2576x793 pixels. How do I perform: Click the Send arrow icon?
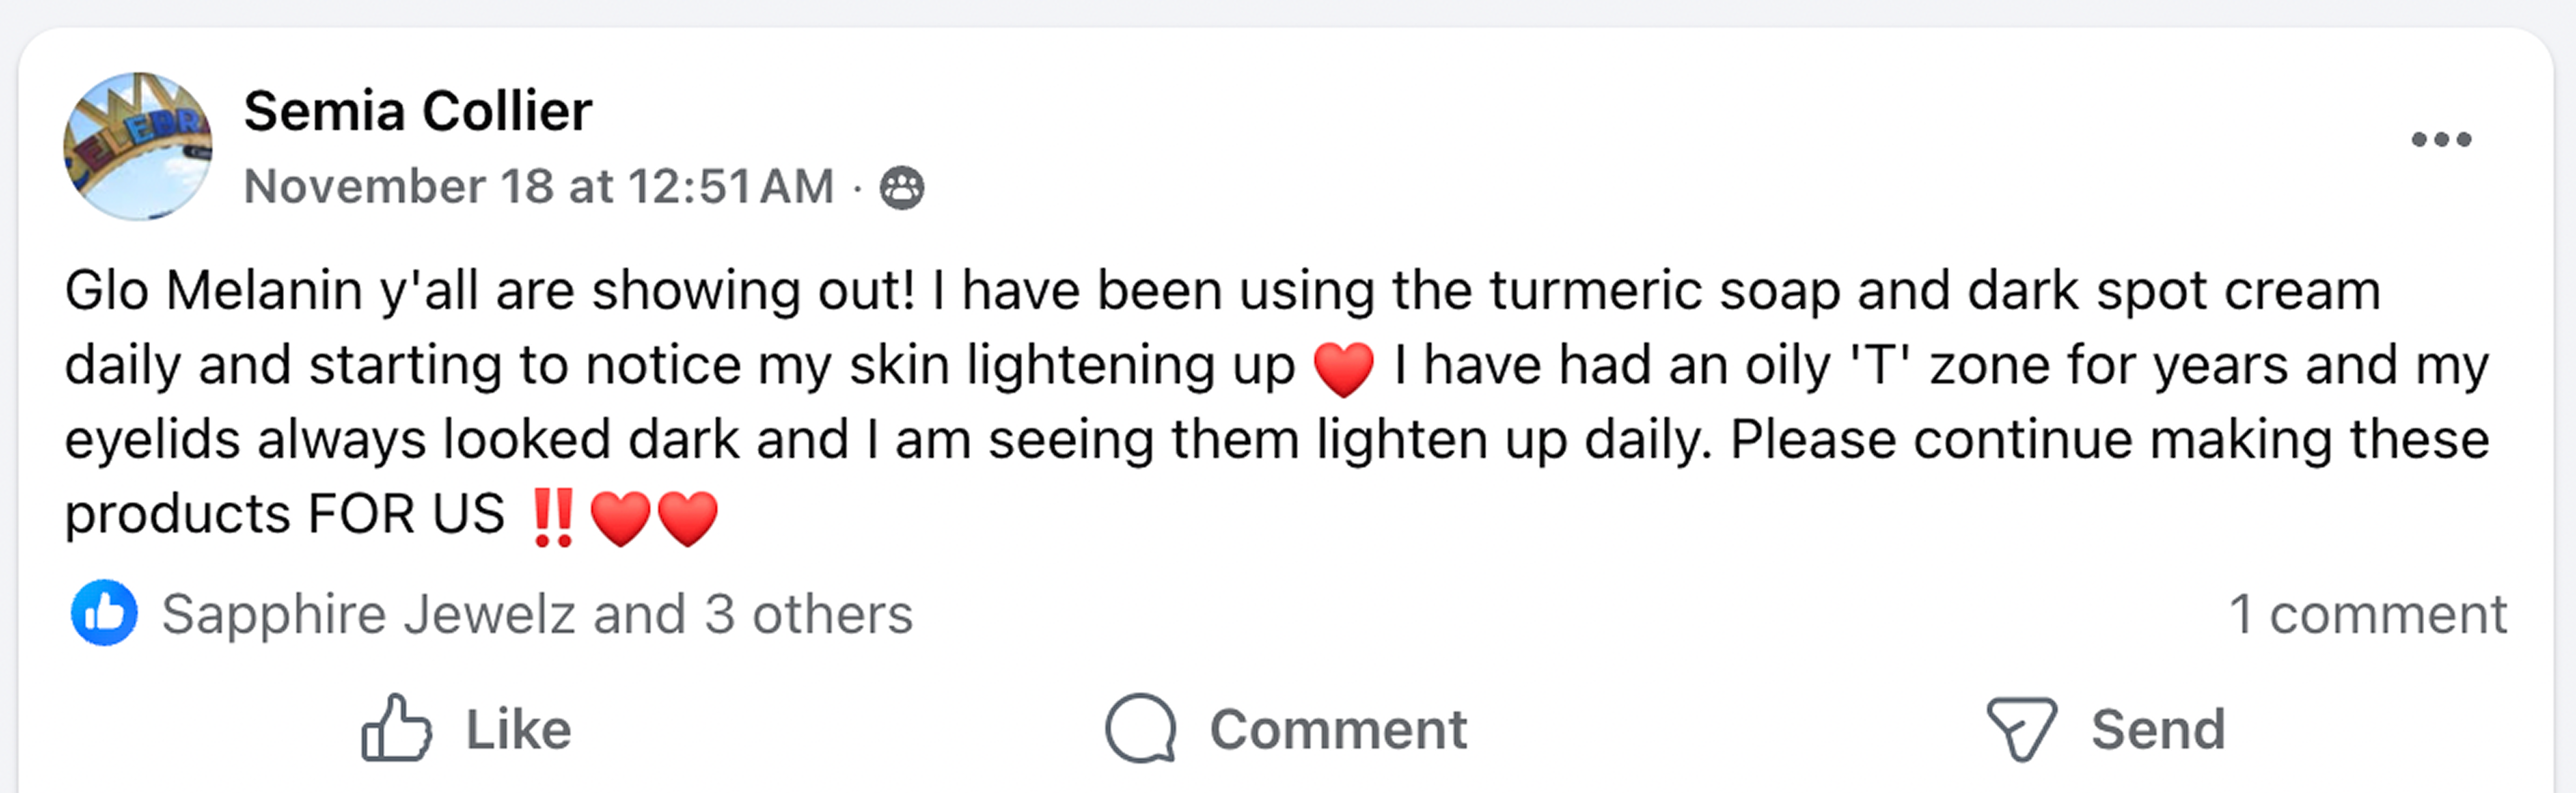pos(2021,728)
